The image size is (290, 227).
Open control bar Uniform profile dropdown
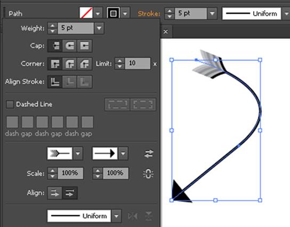point(286,14)
